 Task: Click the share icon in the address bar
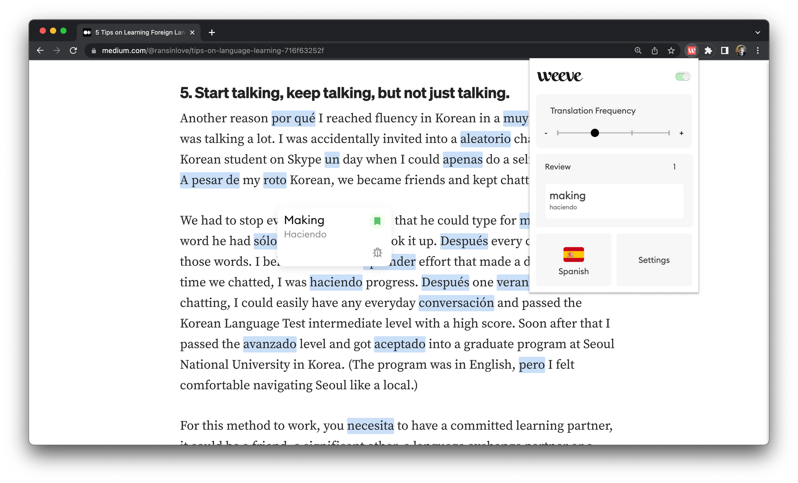[x=654, y=50]
